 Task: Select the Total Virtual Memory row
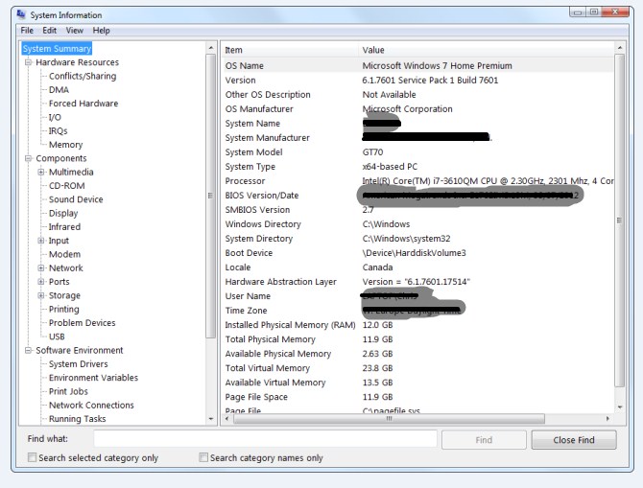(x=417, y=368)
